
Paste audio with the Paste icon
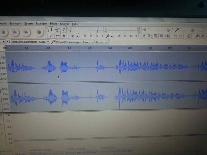pos(156,36)
